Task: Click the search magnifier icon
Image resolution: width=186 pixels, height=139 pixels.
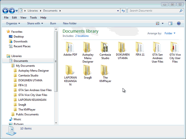Action: pos(181,11)
